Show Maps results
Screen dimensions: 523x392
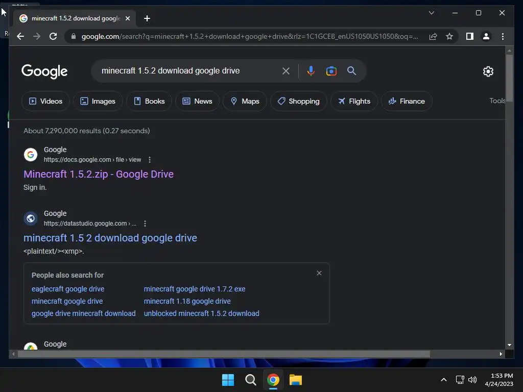(245, 101)
